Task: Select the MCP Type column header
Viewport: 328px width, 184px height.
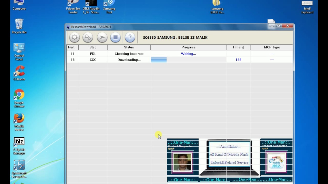Action: (272, 47)
